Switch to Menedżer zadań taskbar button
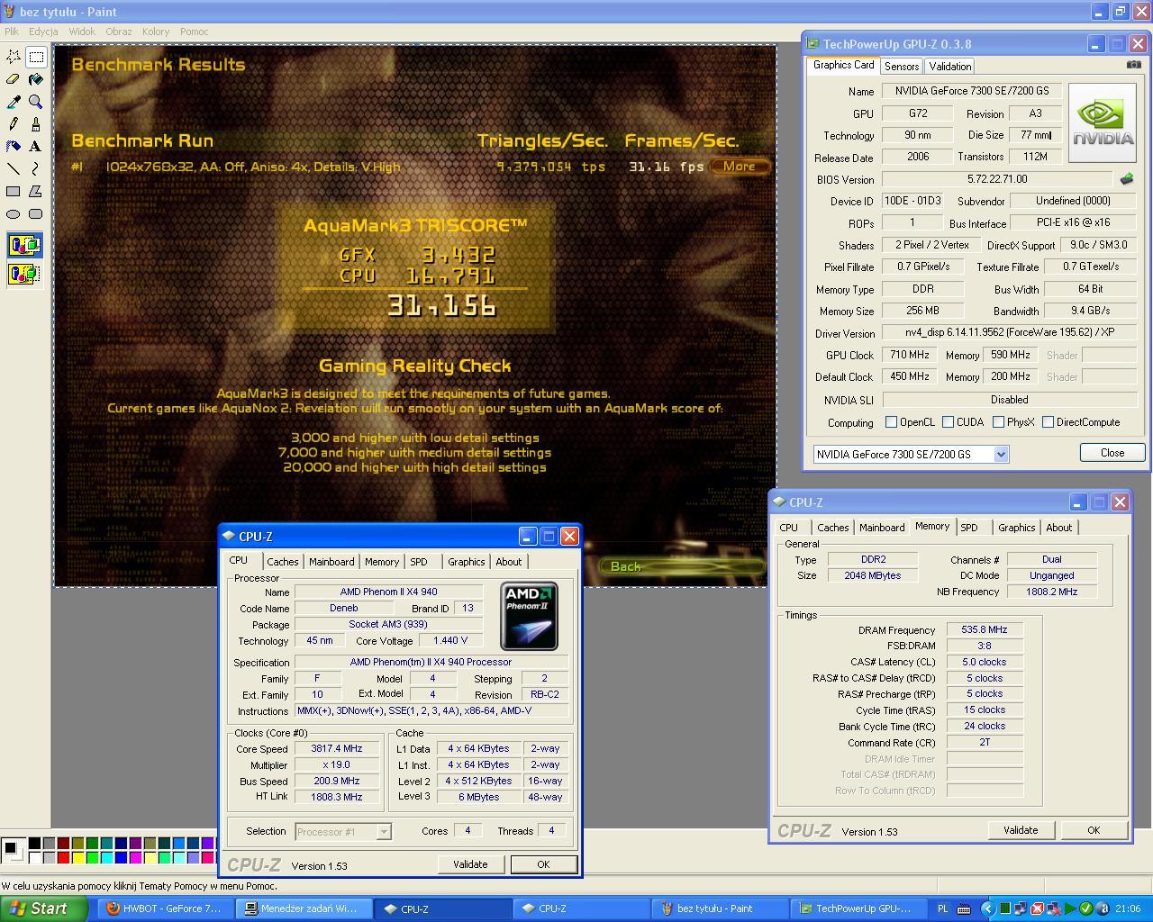The height and width of the screenshot is (922, 1153). pos(303,908)
